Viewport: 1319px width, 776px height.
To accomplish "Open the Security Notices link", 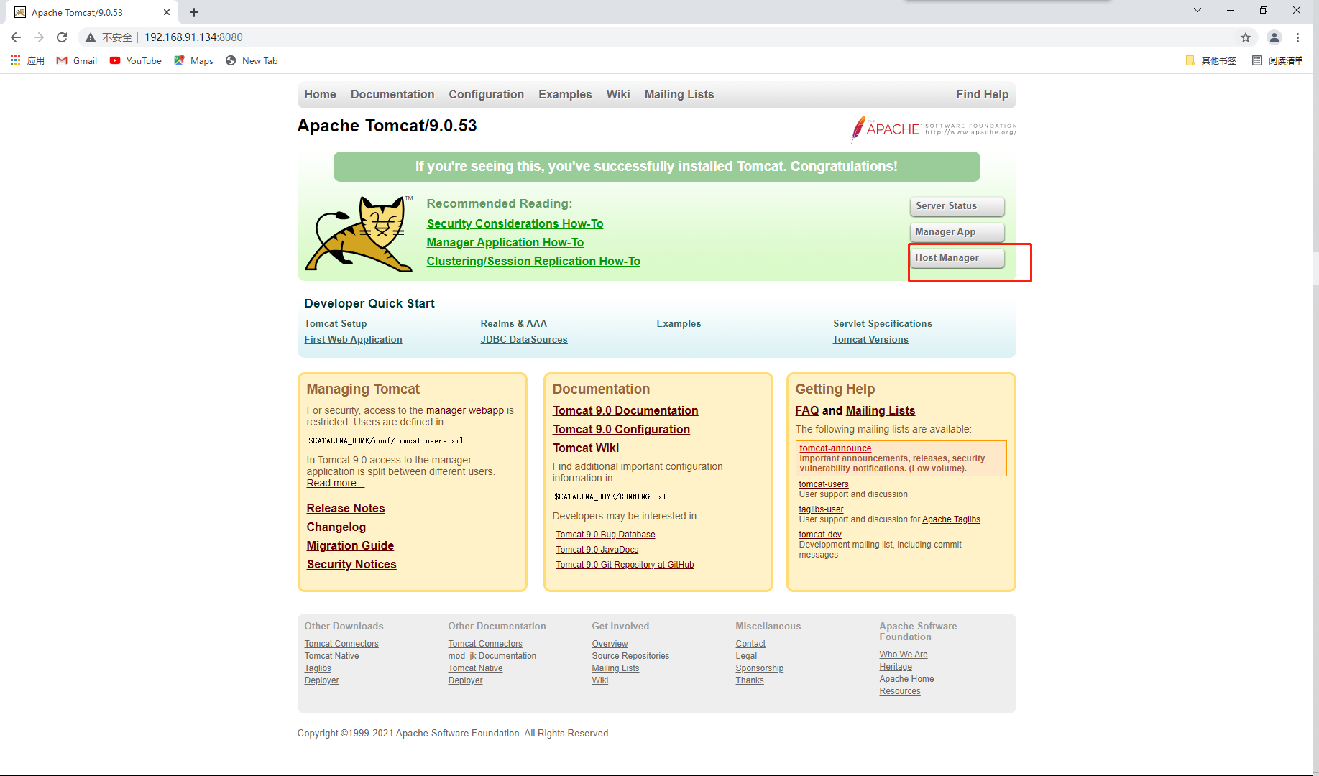I will pos(351,565).
